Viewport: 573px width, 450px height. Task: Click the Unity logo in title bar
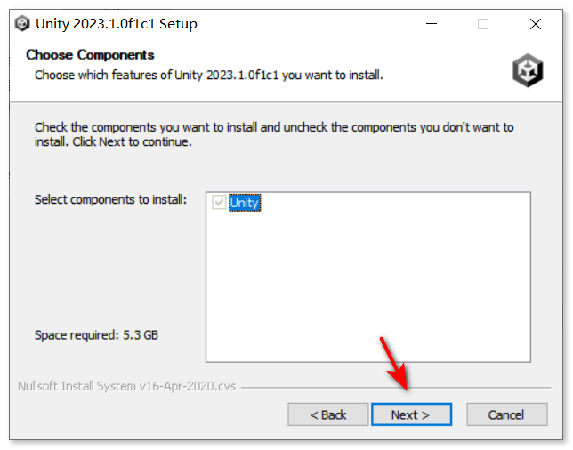point(22,24)
